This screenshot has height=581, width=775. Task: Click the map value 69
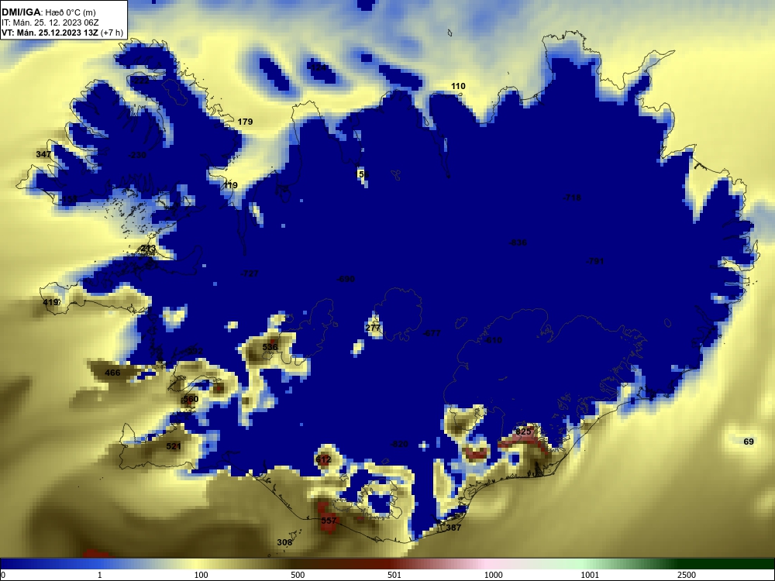749,442
